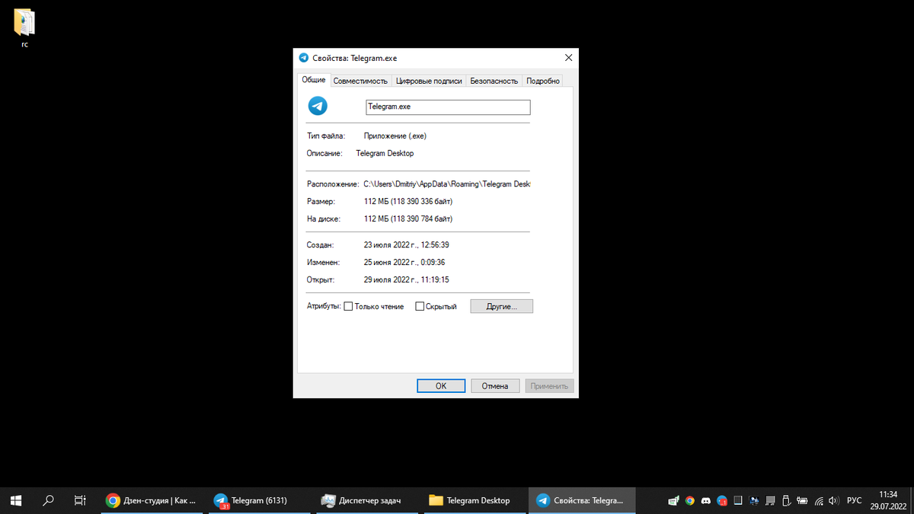
Task: Click the Свойства: Telegram taskbar button
Action: click(x=582, y=500)
